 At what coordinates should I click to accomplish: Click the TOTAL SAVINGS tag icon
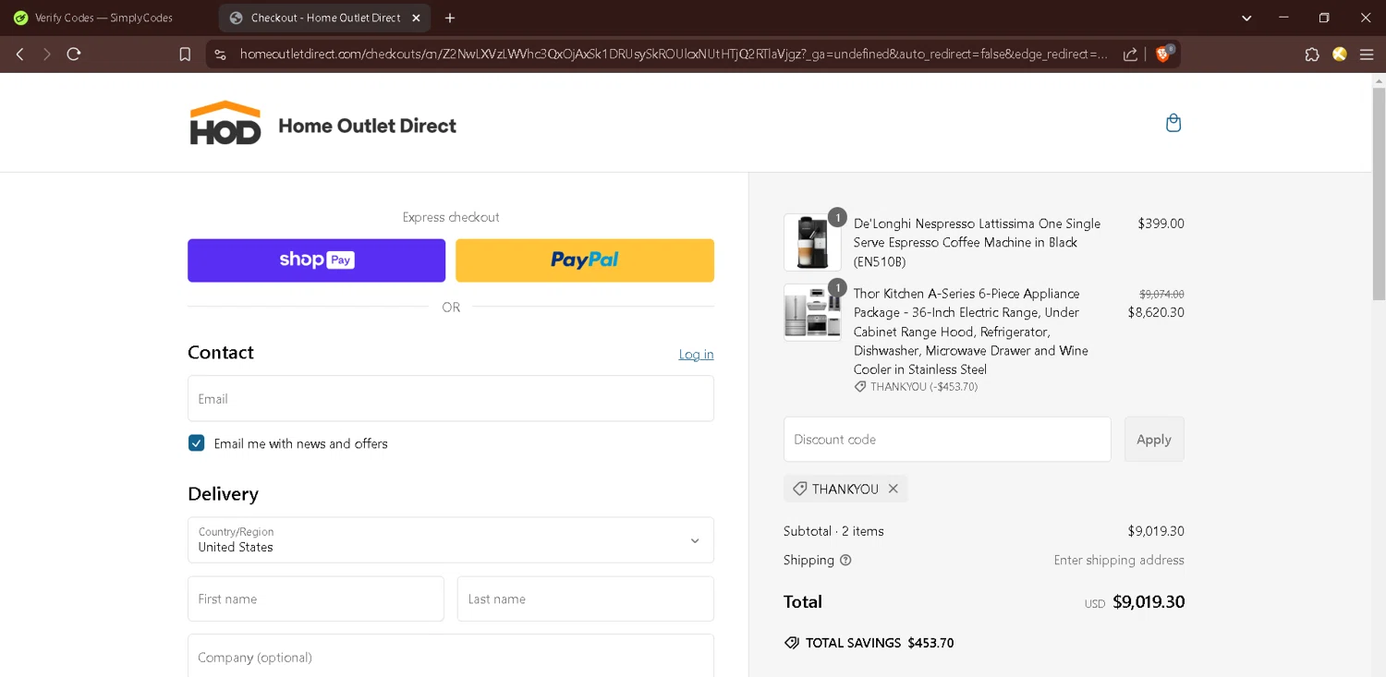(x=792, y=643)
